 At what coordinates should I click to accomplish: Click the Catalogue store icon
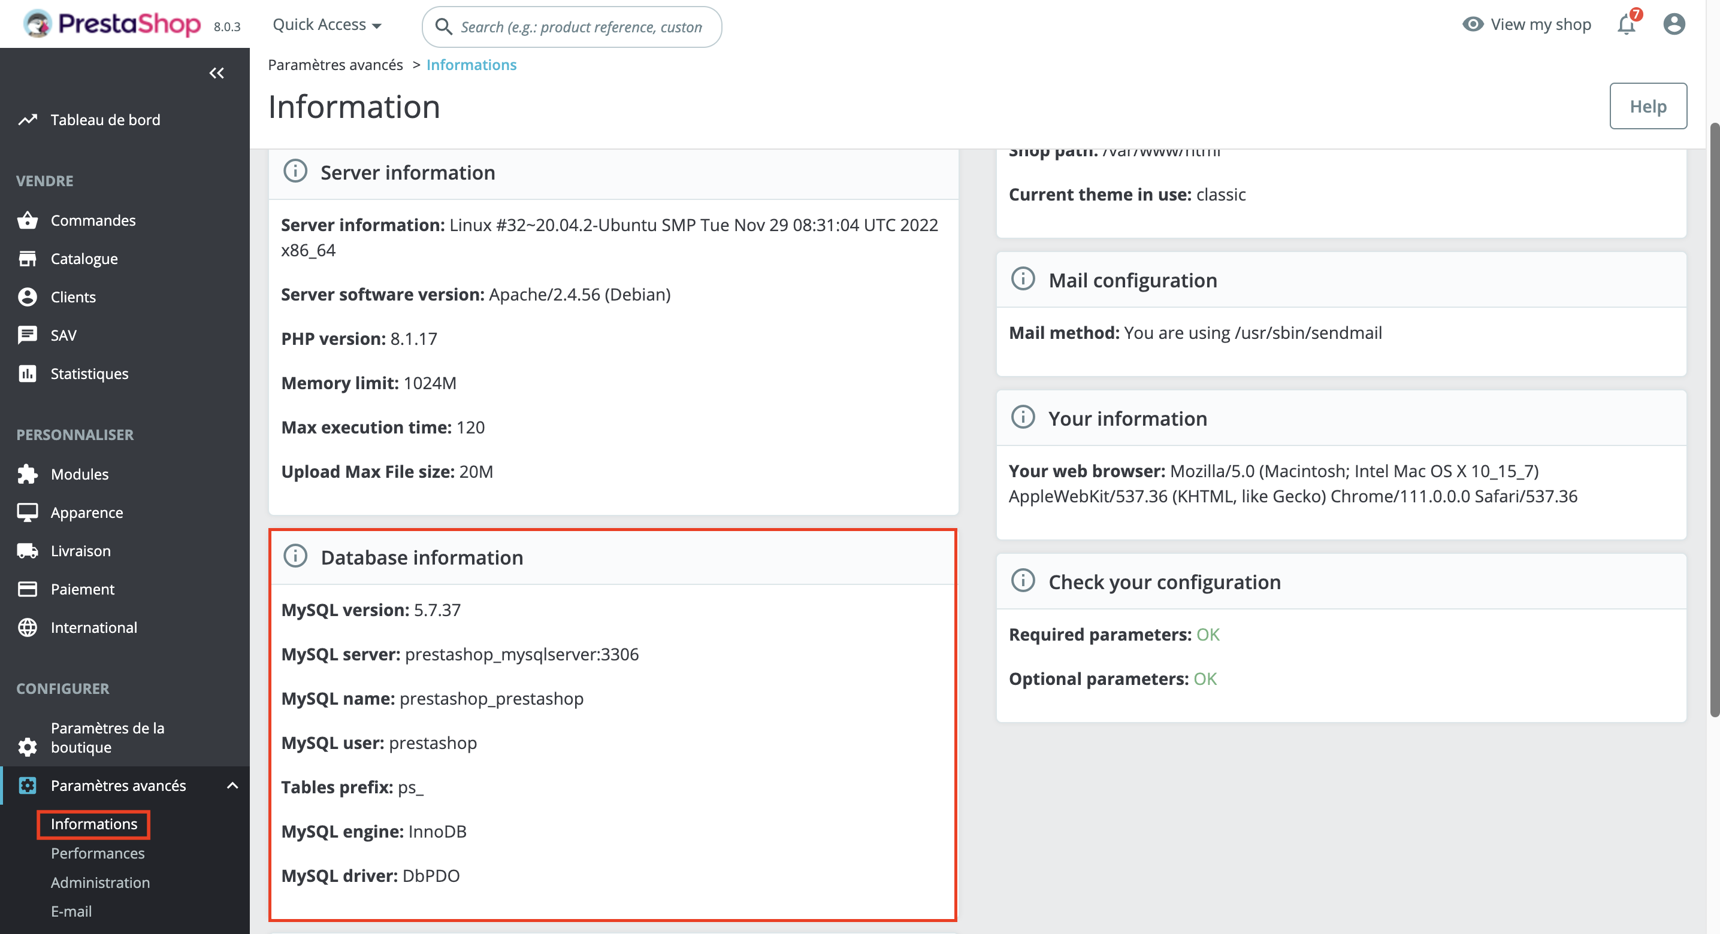click(x=28, y=258)
